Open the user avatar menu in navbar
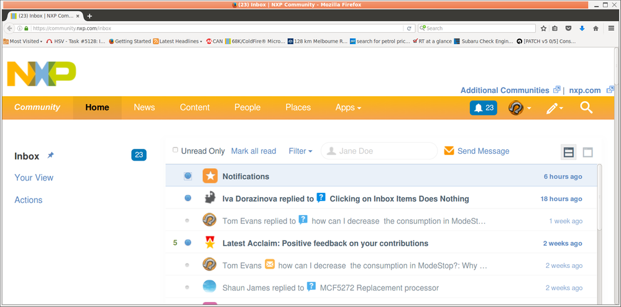Screen dimensions: 621x307 (x=519, y=108)
